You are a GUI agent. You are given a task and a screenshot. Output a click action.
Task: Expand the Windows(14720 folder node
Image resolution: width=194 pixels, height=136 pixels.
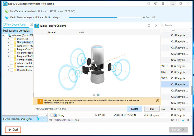tap(8, 46)
